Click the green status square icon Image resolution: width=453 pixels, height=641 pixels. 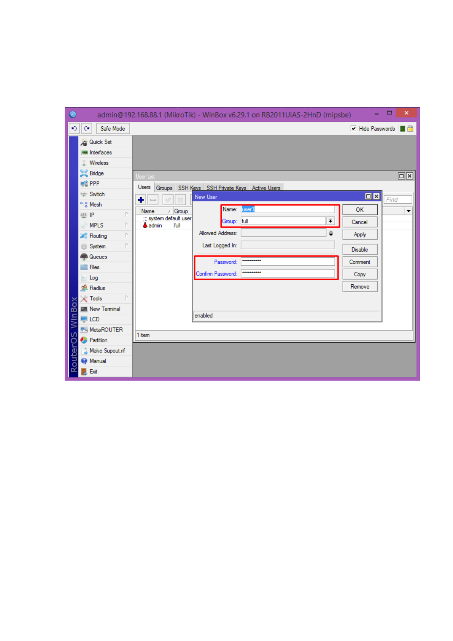tap(402, 129)
